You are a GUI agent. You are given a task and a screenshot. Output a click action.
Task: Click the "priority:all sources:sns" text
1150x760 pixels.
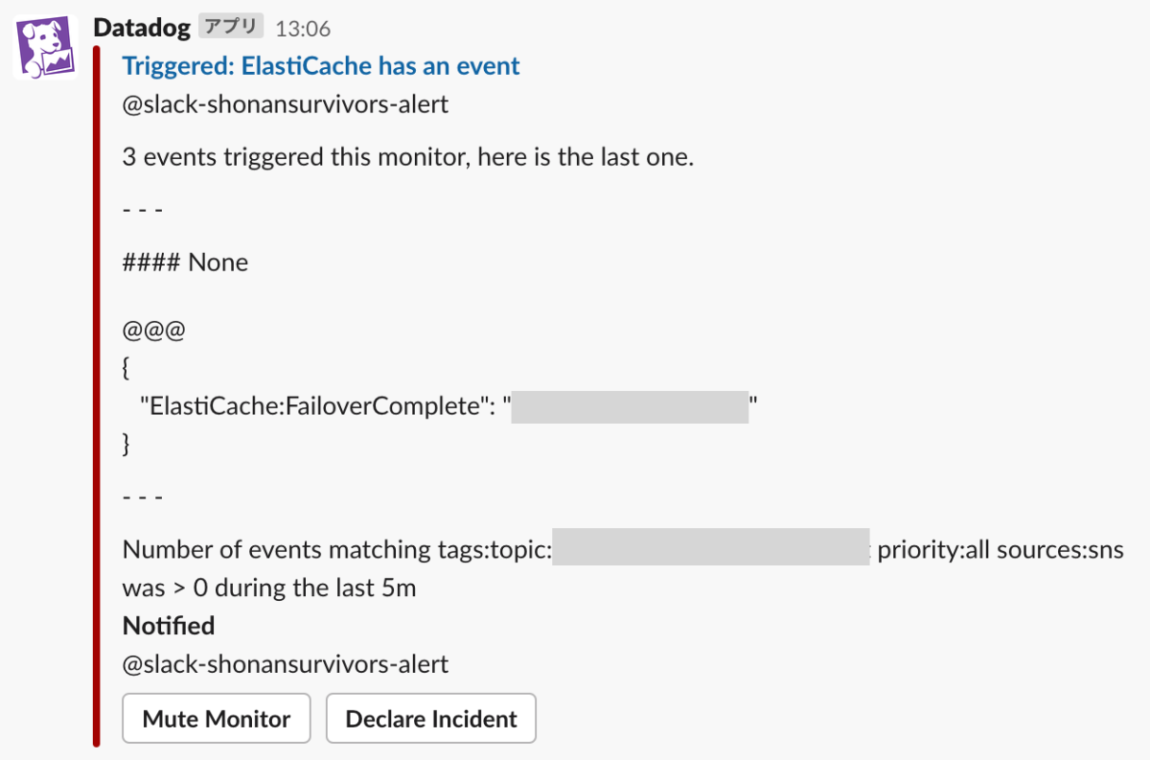[1000, 550]
